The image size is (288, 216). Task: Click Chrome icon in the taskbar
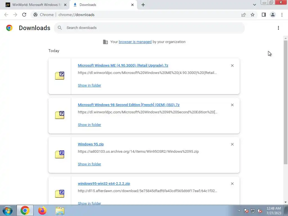click(25, 210)
